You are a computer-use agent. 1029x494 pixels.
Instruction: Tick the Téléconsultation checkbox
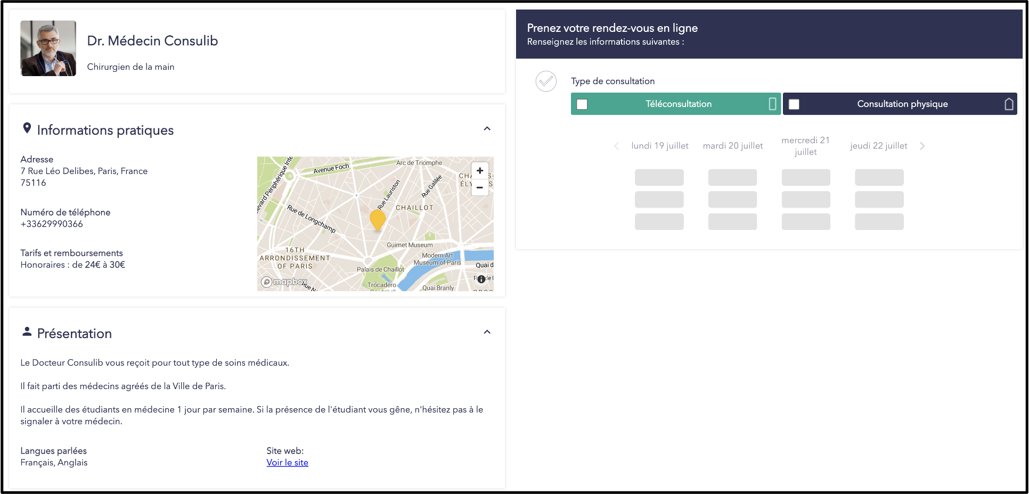point(582,104)
